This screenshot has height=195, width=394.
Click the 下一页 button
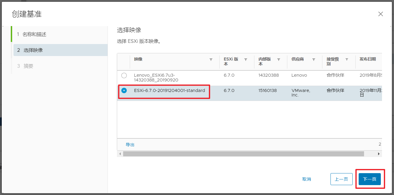point(370,179)
